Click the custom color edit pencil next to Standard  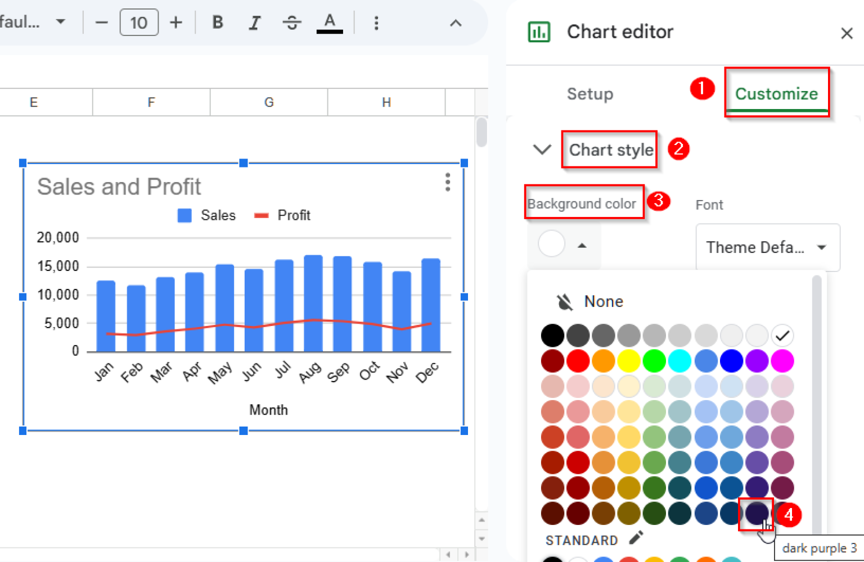pos(635,537)
